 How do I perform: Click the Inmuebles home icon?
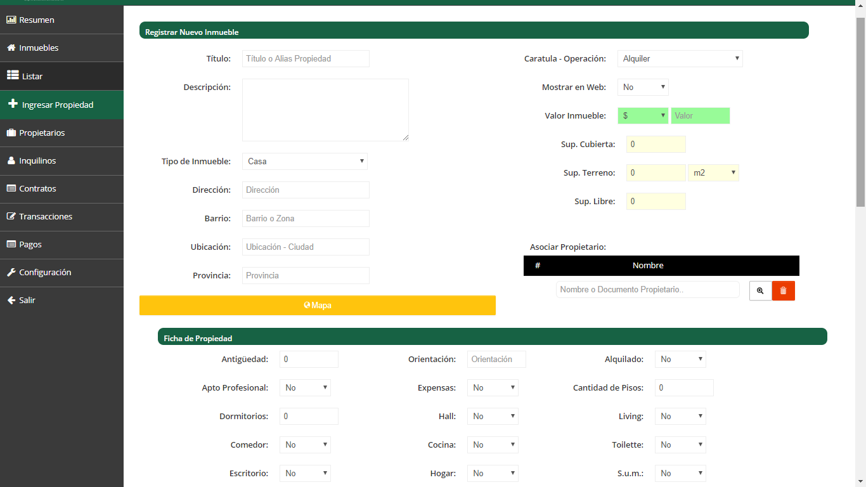pyautogui.click(x=11, y=48)
